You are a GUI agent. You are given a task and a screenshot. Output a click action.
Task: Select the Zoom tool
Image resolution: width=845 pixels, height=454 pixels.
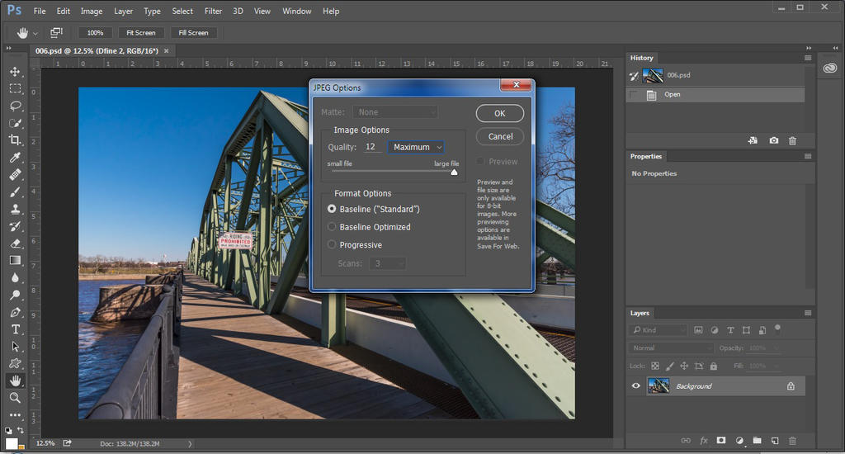pyautogui.click(x=15, y=398)
